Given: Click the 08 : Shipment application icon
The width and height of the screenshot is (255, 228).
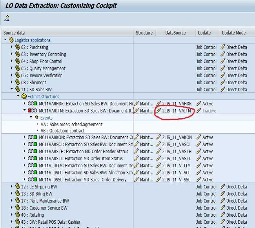Looking at the screenshot, I should pyautogui.click(x=18, y=82).
